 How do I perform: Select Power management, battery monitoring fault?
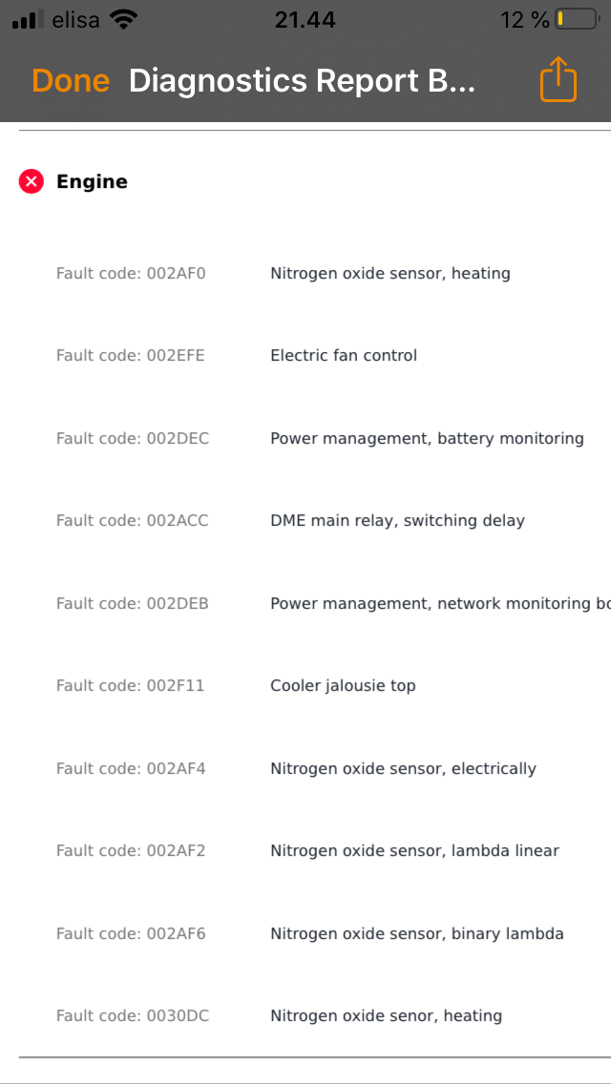[427, 439]
